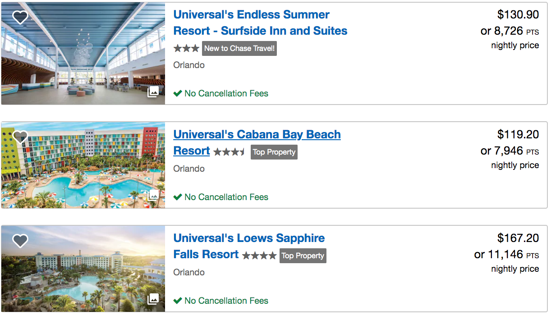Image resolution: width=551 pixels, height=315 pixels.
Task: Open photo gallery icon for Surfside Inn
Action: (x=153, y=91)
